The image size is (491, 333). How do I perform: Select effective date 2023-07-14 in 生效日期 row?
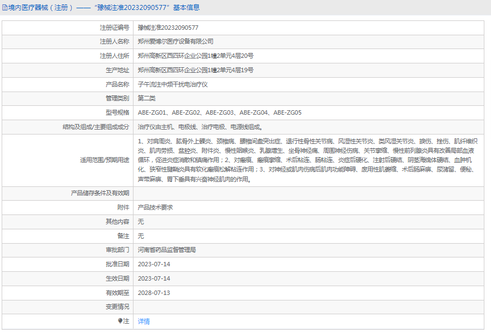pyautogui.click(x=154, y=278)
